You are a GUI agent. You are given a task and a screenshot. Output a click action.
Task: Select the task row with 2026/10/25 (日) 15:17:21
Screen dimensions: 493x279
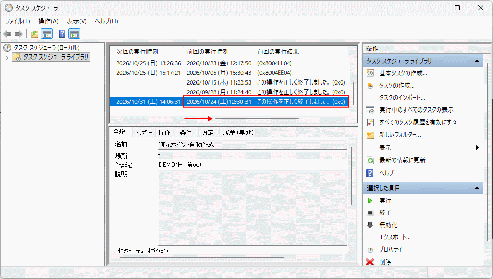click(x=231, y=73)
